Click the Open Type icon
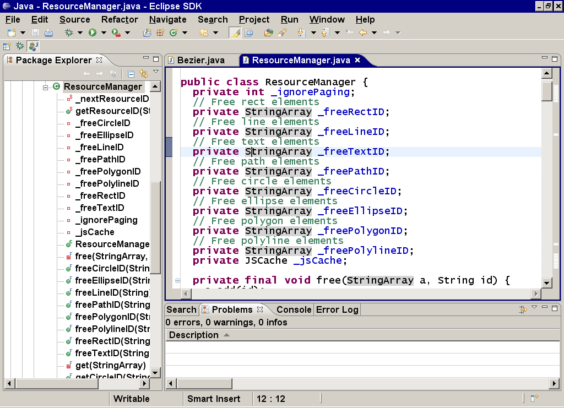This screenshot has height=408, width=564. coord(268,33)
